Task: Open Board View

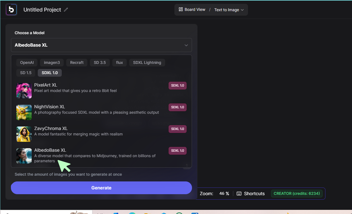Action: tap(192, 10)
